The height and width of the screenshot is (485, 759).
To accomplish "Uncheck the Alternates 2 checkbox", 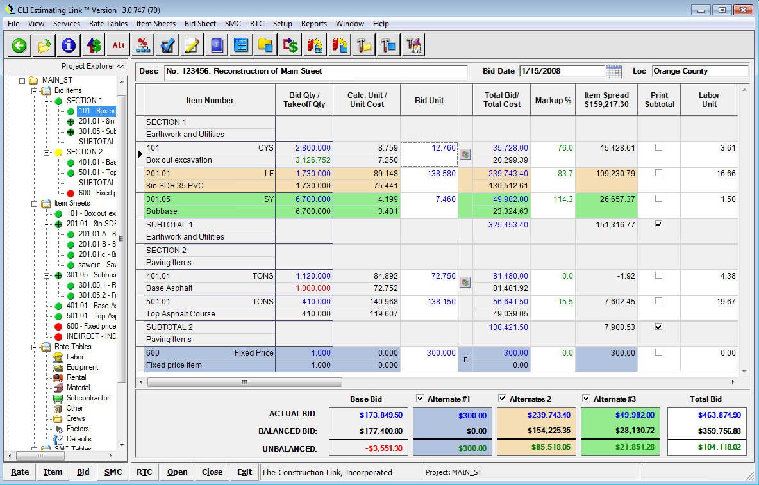I will tap(502, 399).
